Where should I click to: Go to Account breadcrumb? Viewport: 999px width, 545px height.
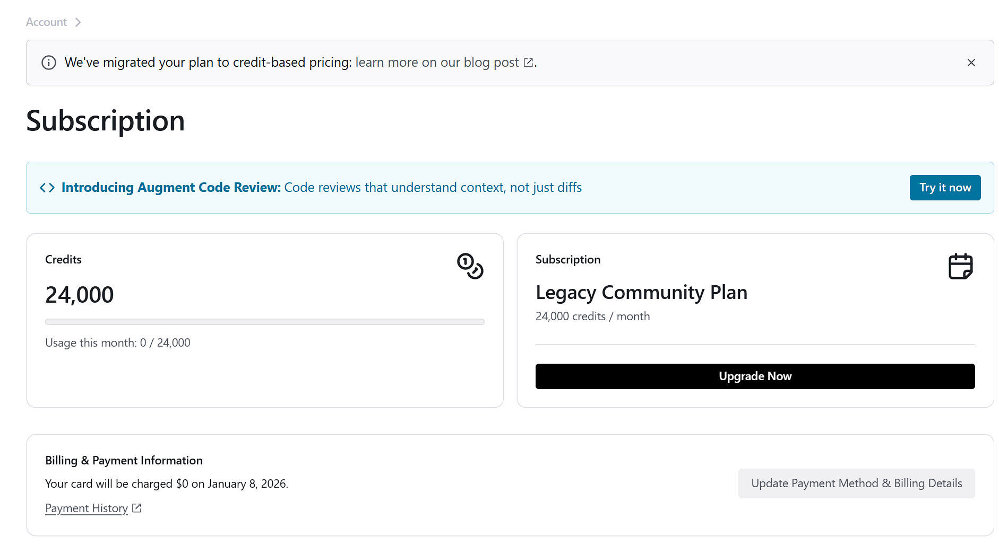46,22
